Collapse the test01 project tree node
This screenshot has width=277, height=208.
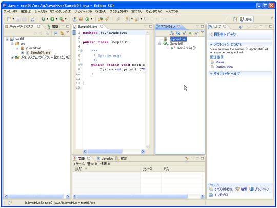pos(7,39)
